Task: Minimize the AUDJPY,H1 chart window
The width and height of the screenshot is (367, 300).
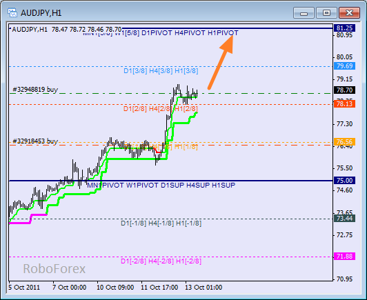Action: coord(304,13)
